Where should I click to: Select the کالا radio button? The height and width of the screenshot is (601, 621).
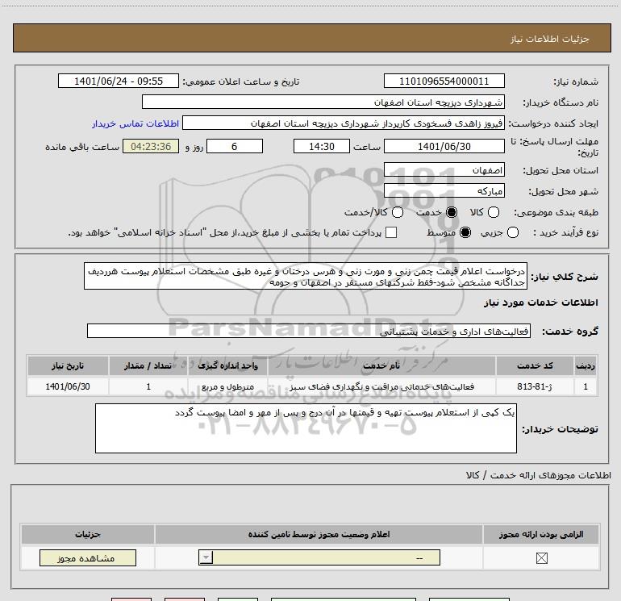coord(493,212)
